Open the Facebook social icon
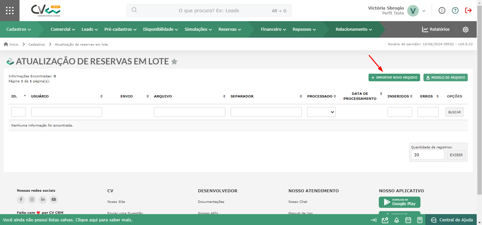 pyautogui.click(x=21, y=200)
